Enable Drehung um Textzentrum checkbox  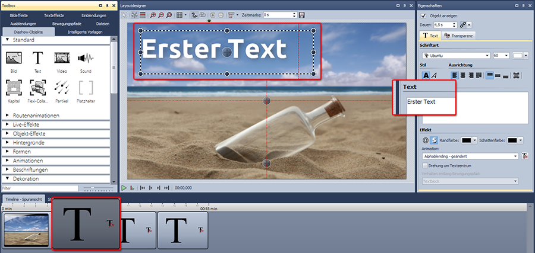tap(425, 166)
